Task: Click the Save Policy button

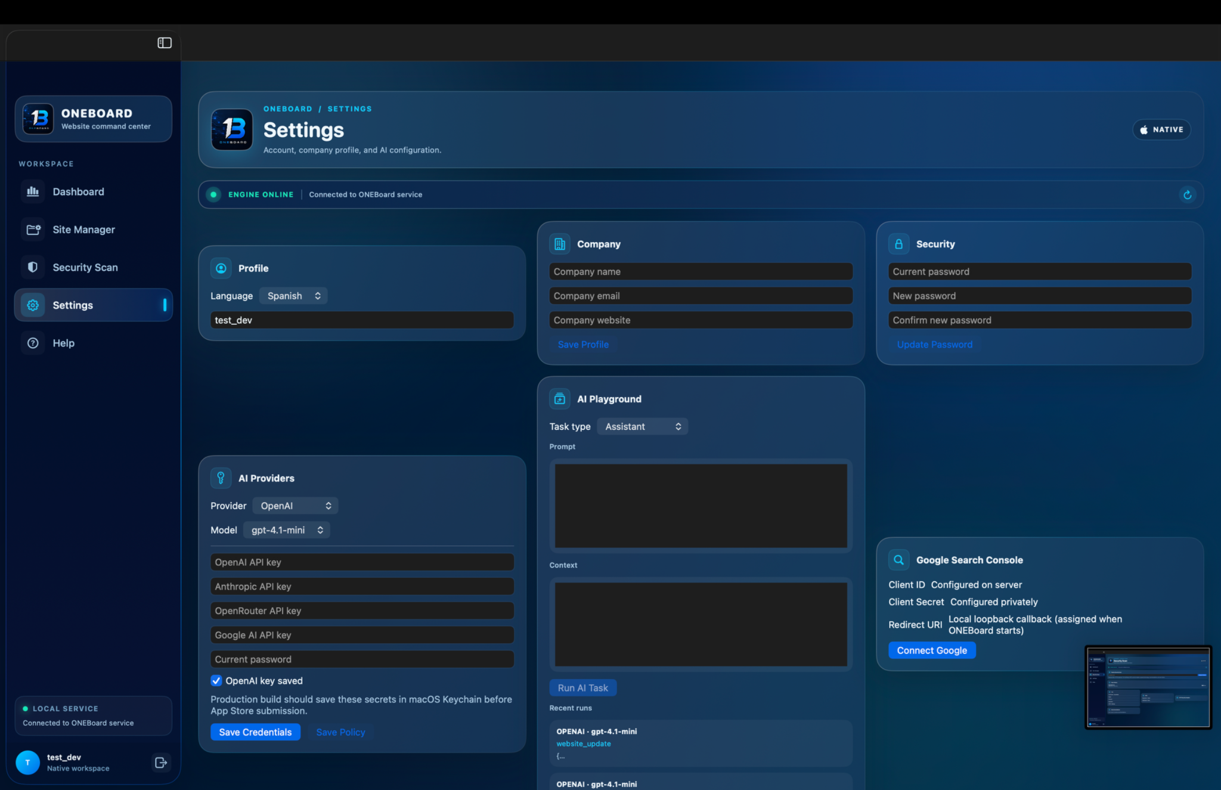Action: (x=340, y=732)
